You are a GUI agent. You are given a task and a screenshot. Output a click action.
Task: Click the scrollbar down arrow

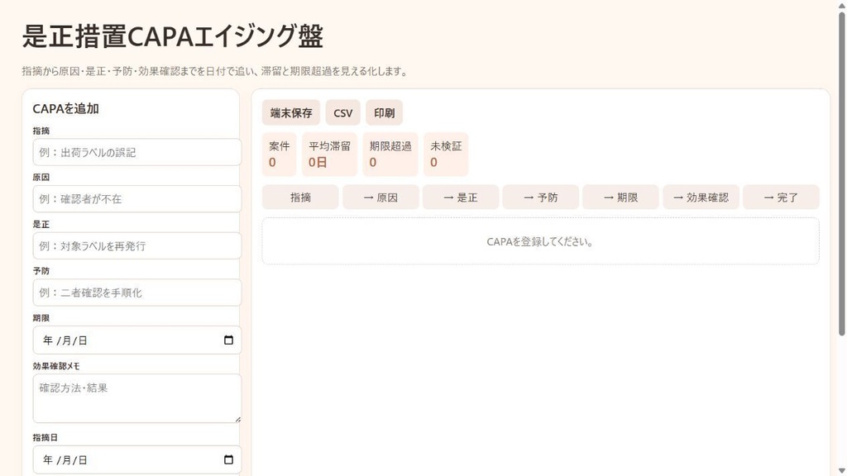841,471
